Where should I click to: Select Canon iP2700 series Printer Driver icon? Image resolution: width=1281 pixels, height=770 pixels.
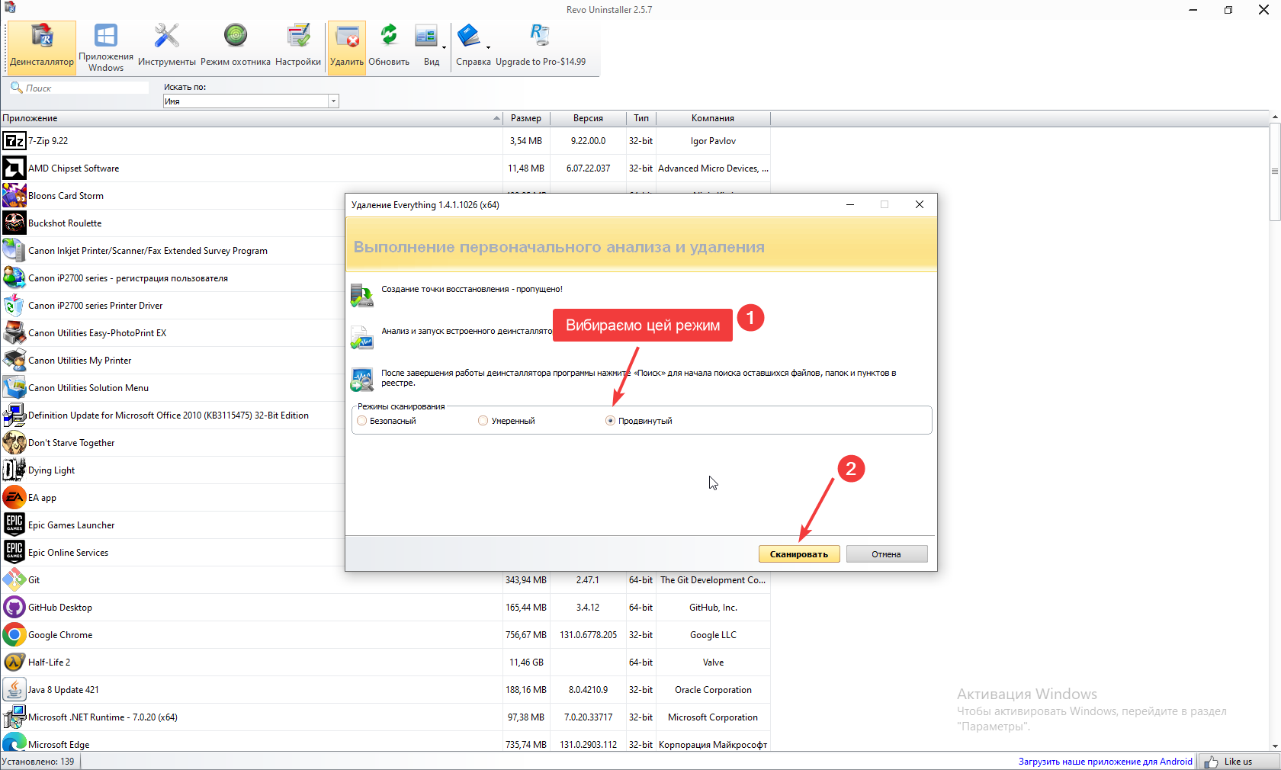[14, 306]
